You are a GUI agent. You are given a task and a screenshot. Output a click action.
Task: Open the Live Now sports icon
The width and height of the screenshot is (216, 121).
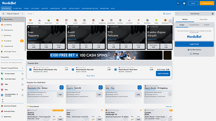point(30,21)
